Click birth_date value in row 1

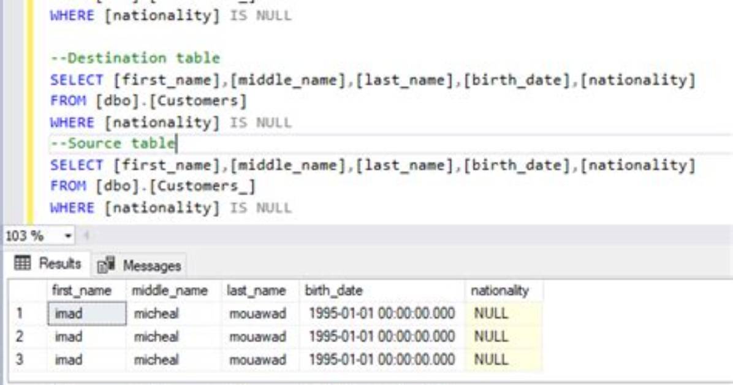(382, 313)
